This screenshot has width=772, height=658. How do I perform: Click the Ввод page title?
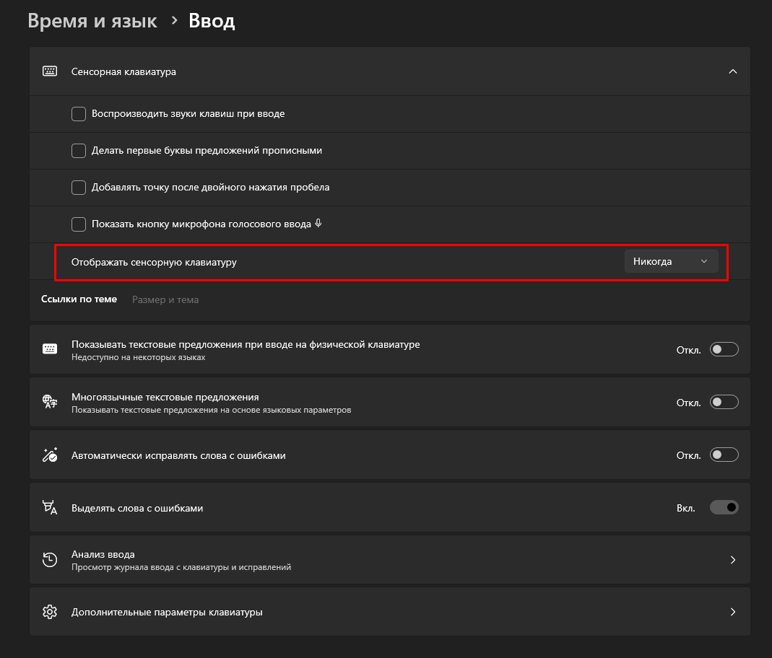(212, 21)
